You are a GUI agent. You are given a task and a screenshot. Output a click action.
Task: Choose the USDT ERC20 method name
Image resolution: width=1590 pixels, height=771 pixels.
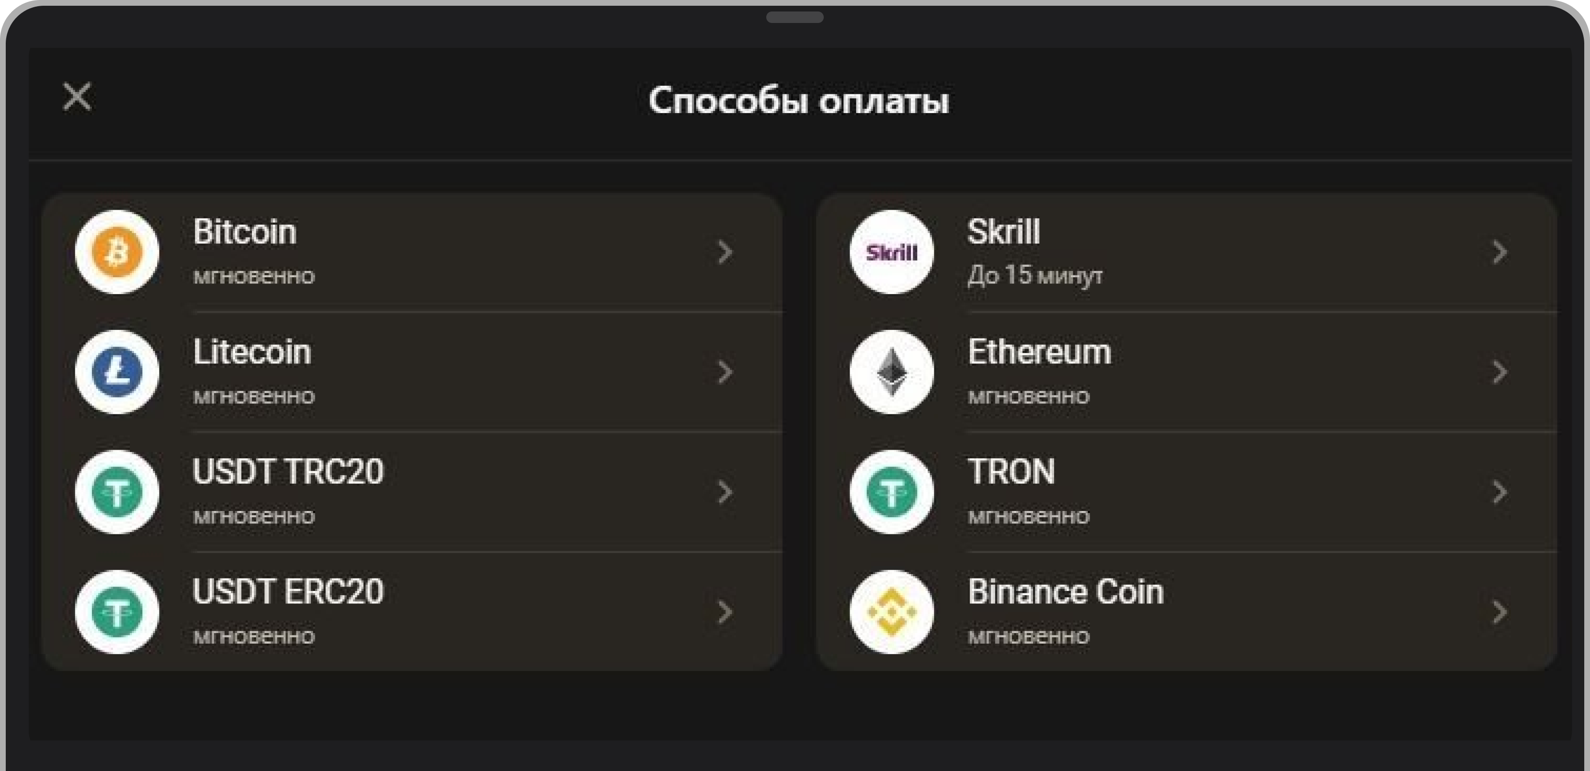click(288, 592)
